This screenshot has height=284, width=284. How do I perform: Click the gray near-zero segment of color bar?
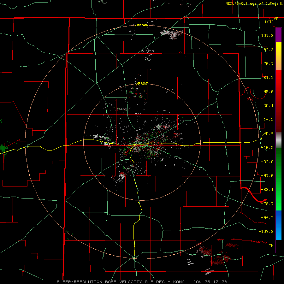pyautogui.click(x=279, y=140)
